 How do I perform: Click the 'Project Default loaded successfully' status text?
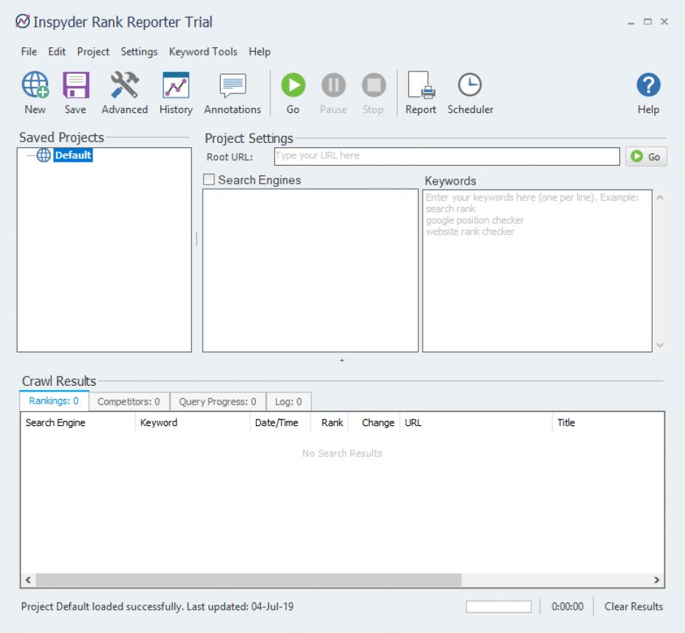[157, 607]
